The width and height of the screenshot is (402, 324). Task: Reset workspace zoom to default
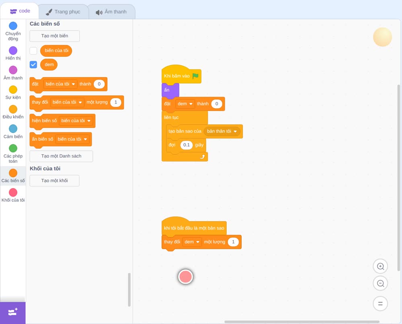380,303
